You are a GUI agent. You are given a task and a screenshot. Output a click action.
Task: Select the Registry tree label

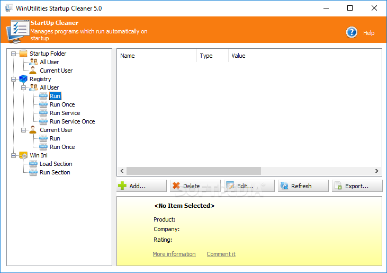[40, 79]
